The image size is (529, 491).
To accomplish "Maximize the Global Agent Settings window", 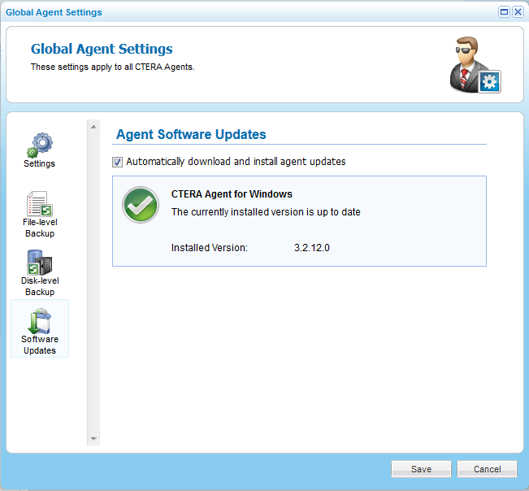I will click(x=504, y=12).
